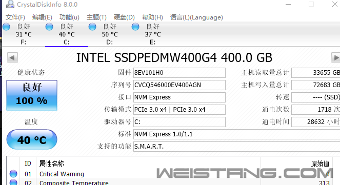Click the CrystalDiskInfo app icon in title bar
This screenshot has width=340, height=185.
coord(10,4)
